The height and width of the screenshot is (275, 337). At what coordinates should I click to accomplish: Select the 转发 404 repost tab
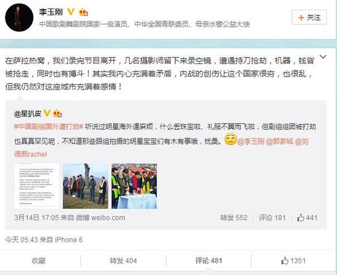(x=123, y=261)
